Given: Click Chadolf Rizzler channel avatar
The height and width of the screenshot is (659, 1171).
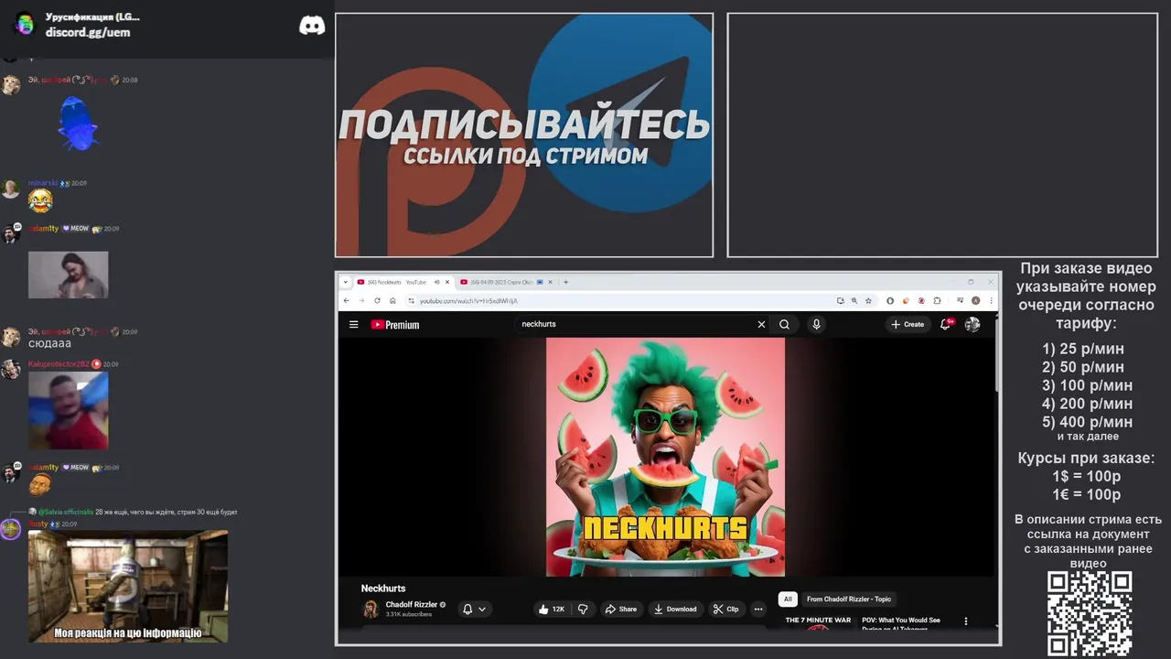Looking at the screenshot, I should (371, 609).
